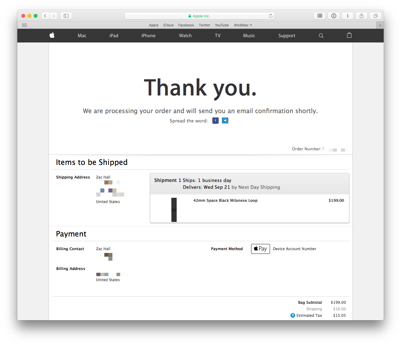Open the iPhone navigation menu item
This screenshot has width=401, height=345.
tap(148, 36)
